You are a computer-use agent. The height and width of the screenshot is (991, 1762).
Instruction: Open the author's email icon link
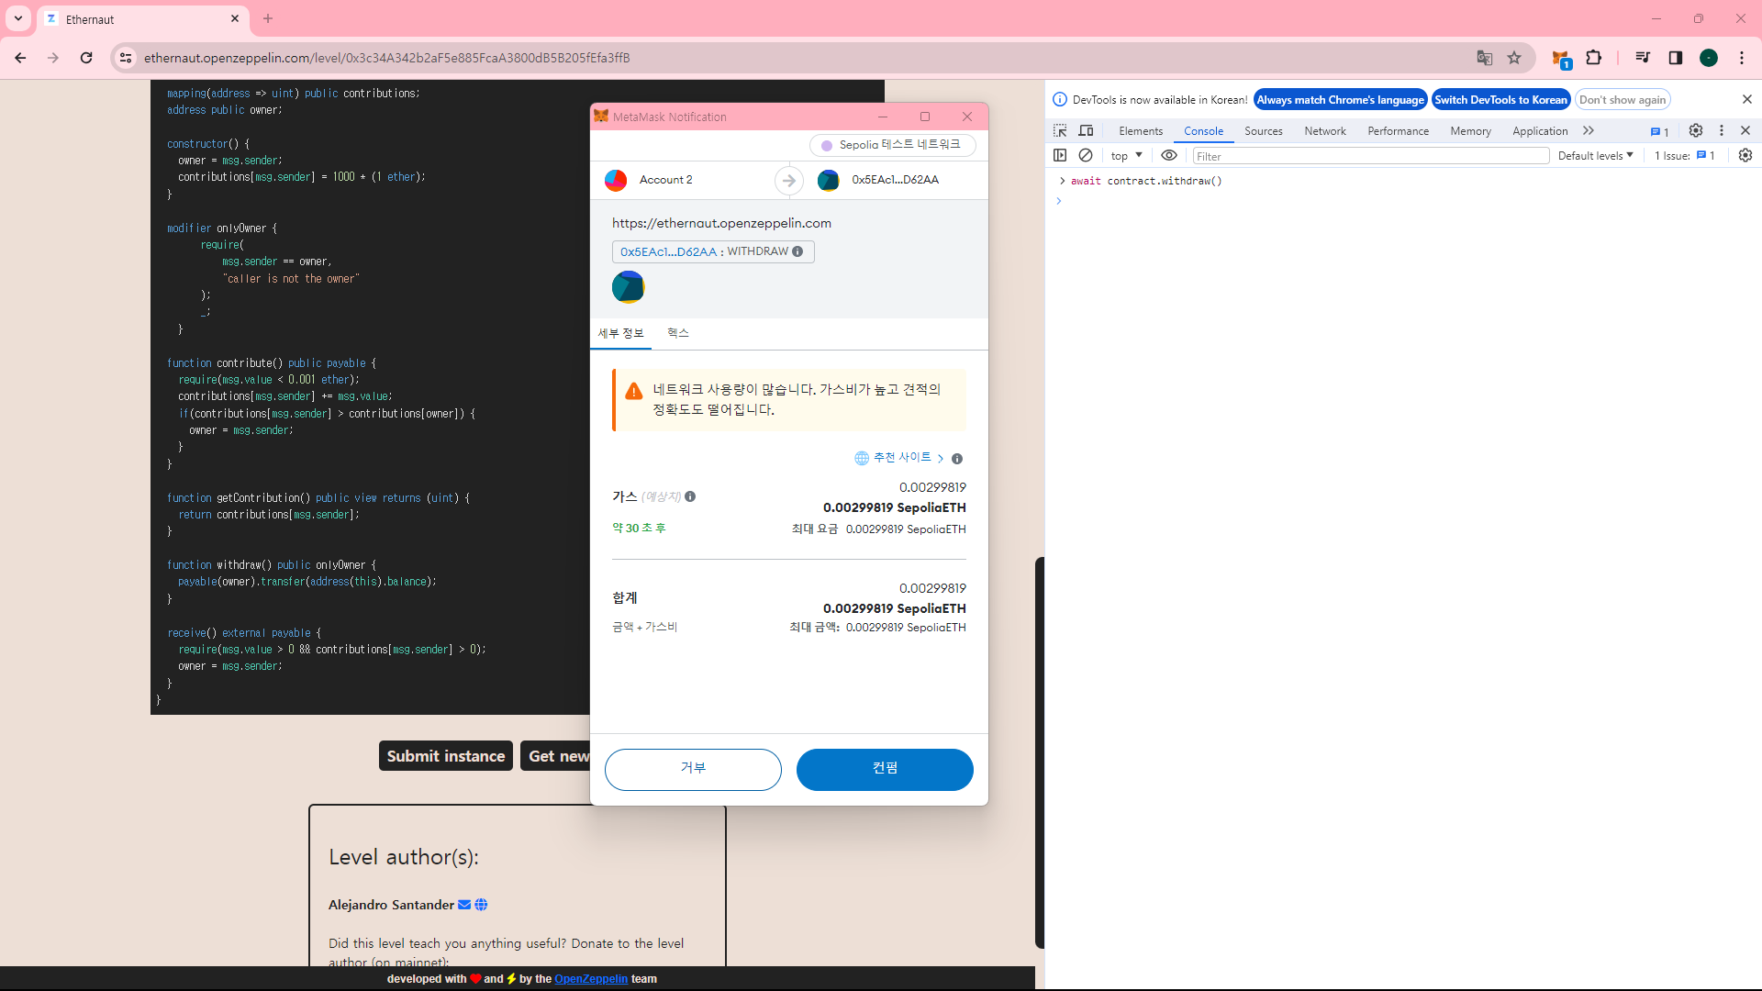pos(464,905)
